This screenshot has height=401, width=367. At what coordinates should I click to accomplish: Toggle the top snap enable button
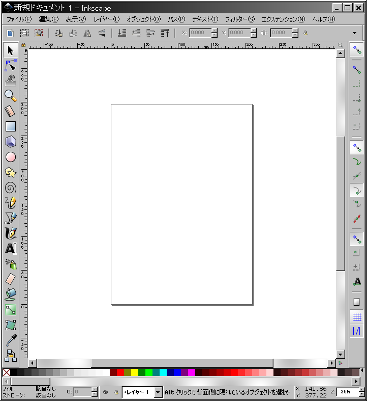tap(357, 50)
